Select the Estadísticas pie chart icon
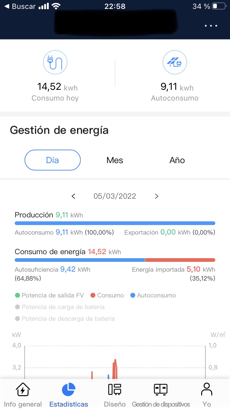The image size is (230, 409). click(x=69, y=389)
